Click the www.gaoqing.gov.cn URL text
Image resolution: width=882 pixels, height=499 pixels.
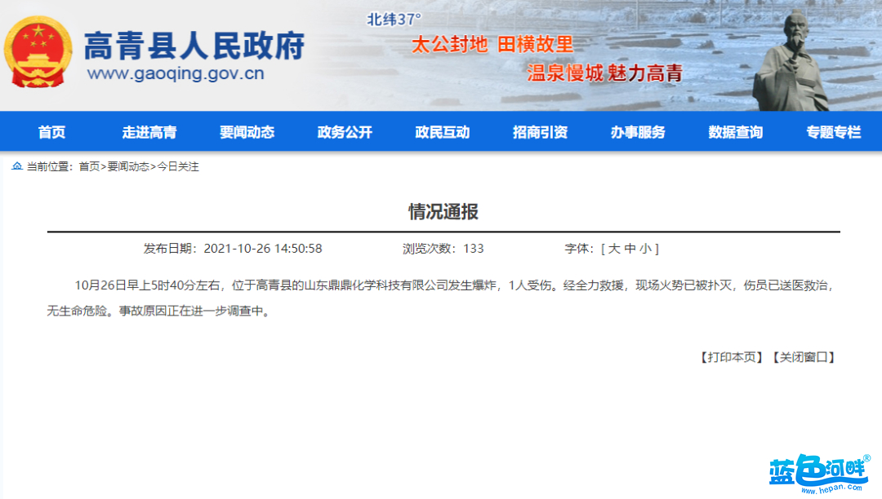(x=176, y=73)
